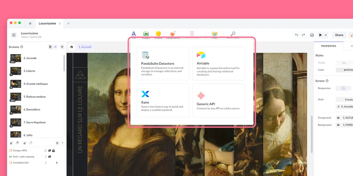Toggle lock on Groupe_4952 layer

pyautogui.click(x=54, y=151)
